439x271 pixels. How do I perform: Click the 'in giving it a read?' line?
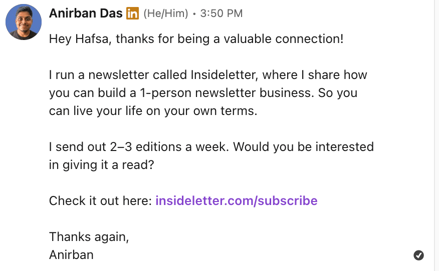[x=101, y=165]
